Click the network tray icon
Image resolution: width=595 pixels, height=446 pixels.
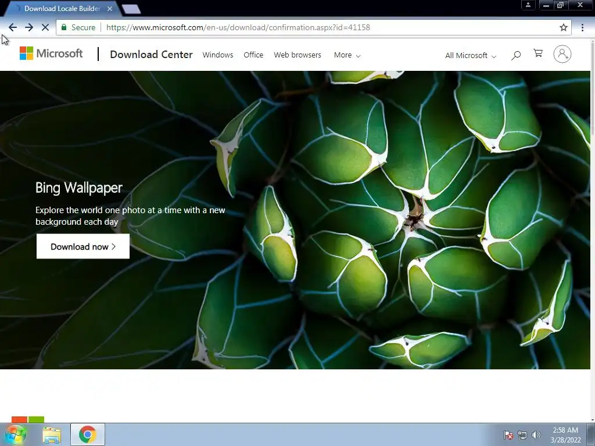click(x=522, y=435)
